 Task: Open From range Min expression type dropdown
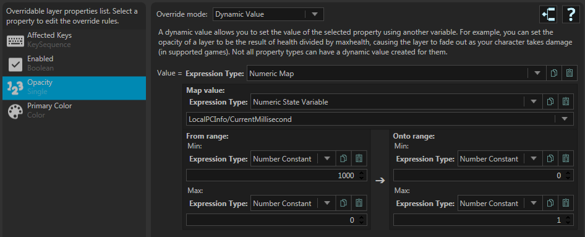coord(293,158)
